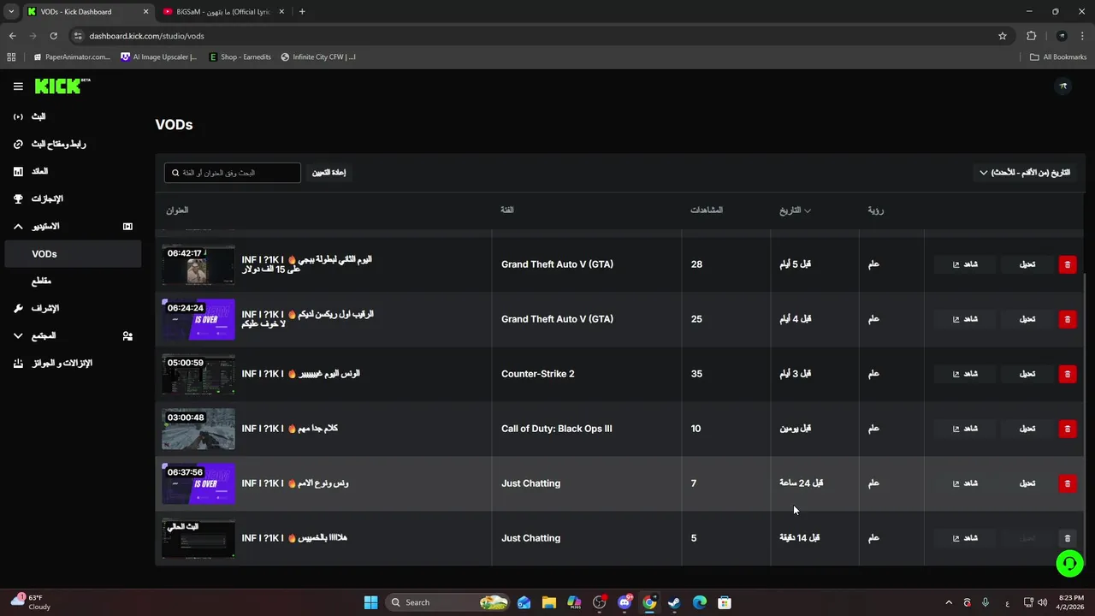Expand the المجتمع sidebar section
The width and height of the screenshot is (1095, 616).
point(18,336)
